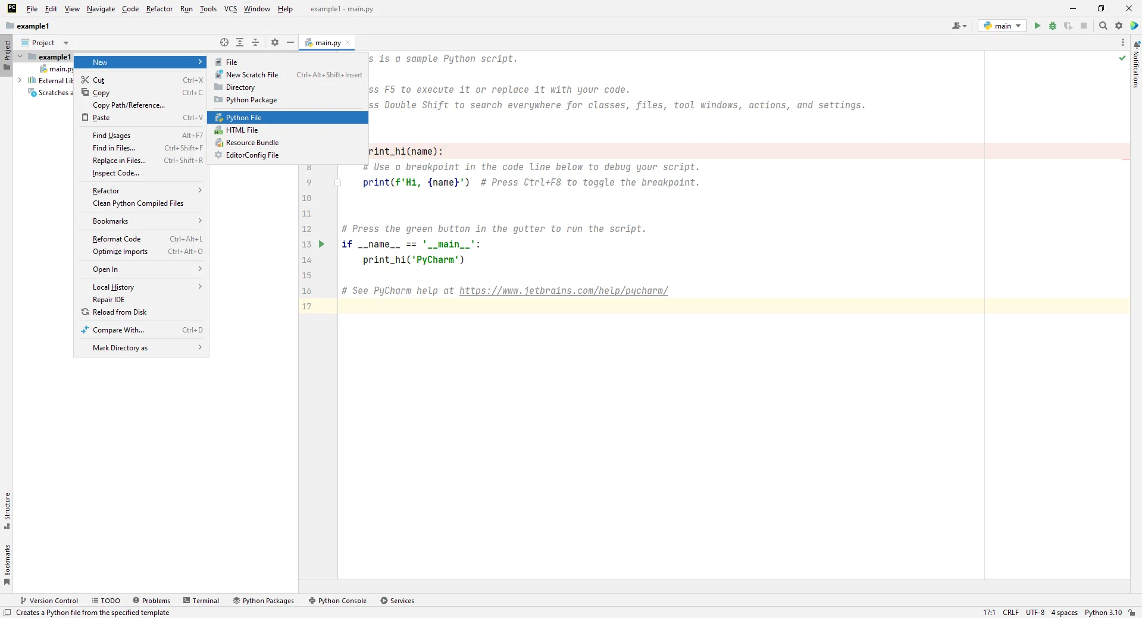Run script from gutter arrow on line 13

pos(321,244)
